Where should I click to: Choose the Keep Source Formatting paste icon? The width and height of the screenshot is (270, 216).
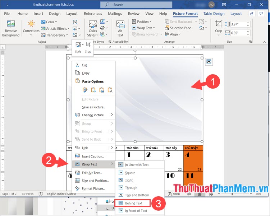click(x=85, y=90)
